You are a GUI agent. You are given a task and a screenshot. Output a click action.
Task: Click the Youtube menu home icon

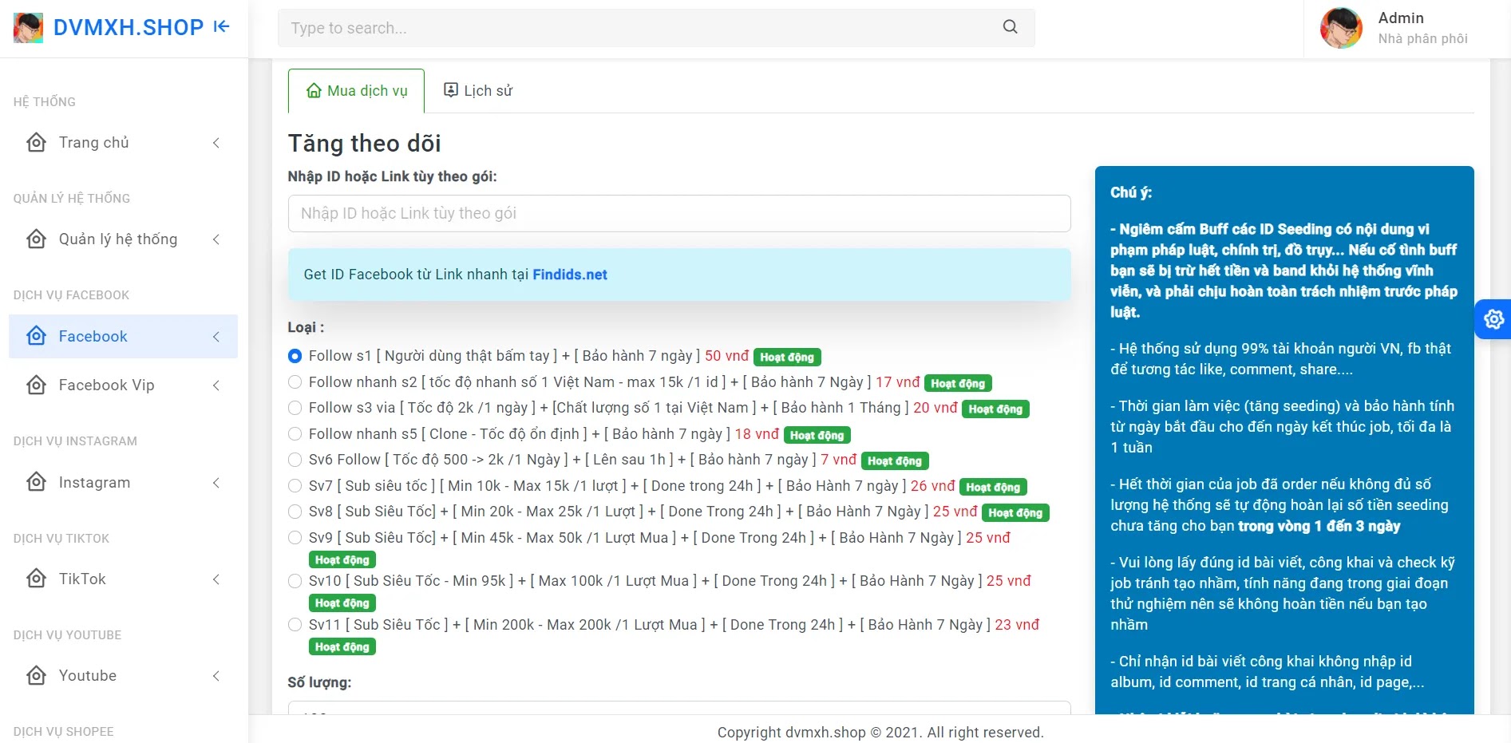36,676
